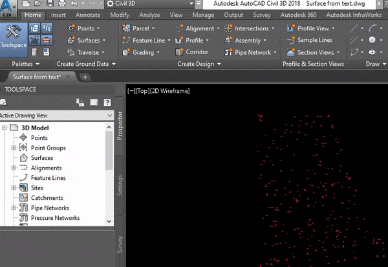Image resolution: width=388 pixels, height=267 pixels.
Task: Click the Toolspace help question mark icon
Action: point(107,103)
